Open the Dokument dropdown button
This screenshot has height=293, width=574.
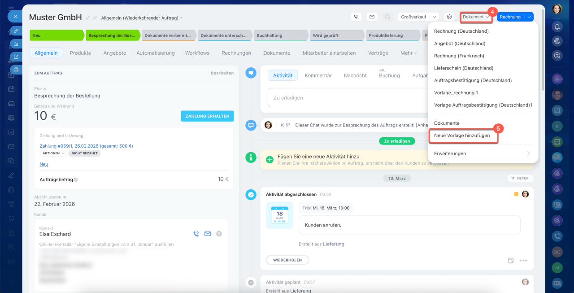point(476,17)
